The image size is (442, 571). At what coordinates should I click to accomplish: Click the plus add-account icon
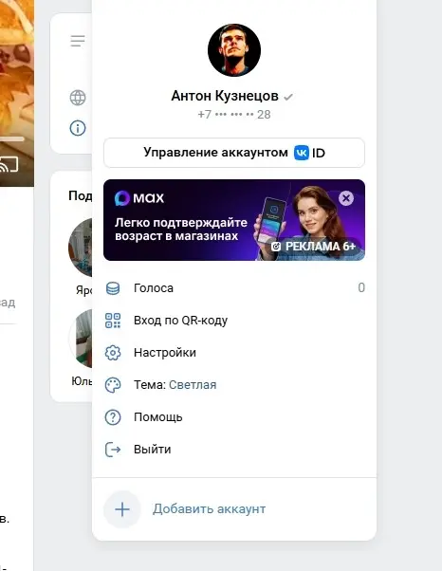tap(122, 509)
